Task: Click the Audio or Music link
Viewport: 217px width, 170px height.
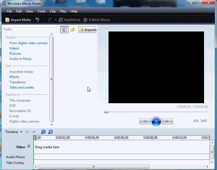Action: tap(20, 59)
